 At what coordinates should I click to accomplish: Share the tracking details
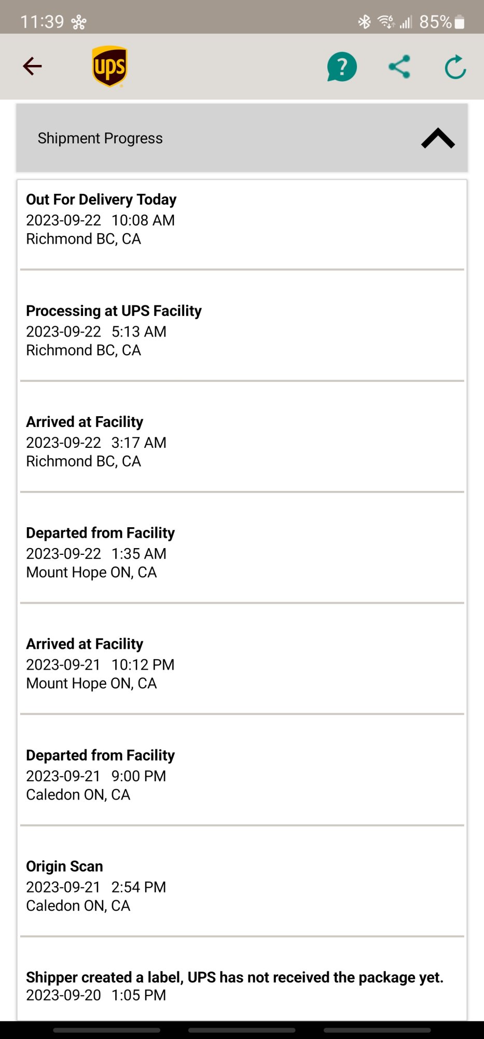point(399,66)
